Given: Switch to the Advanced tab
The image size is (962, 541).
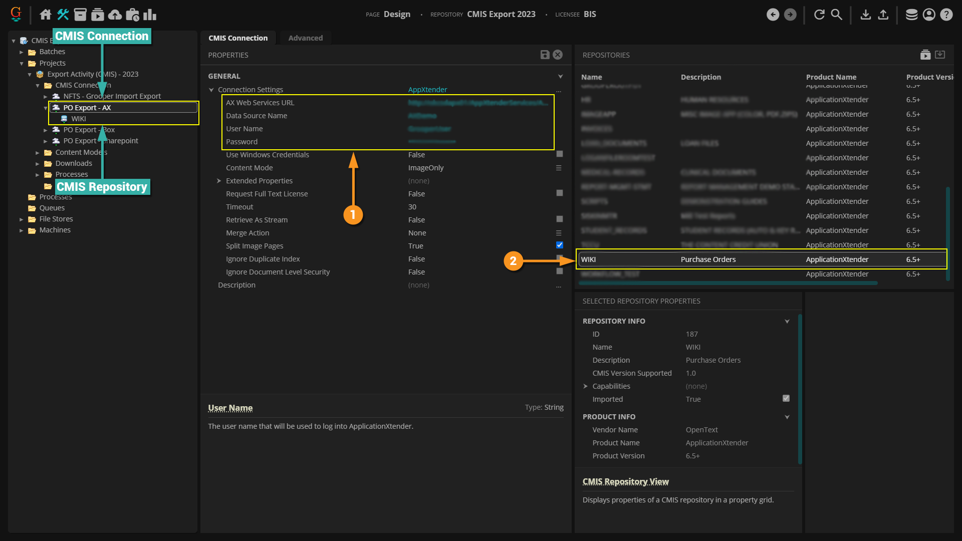Looking at the screenshot, I should [x=305, y=38].
